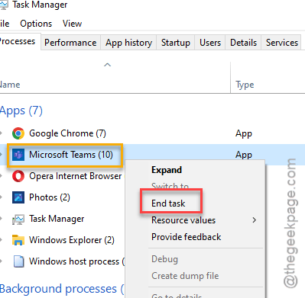Screen dimensions: 305x298
Task: Select the Photos app icon
Action: (18, 197)
